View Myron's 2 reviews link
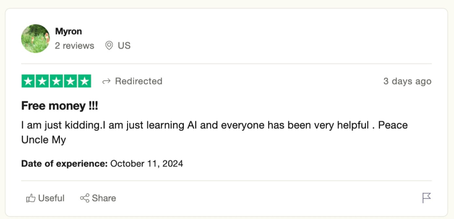The height and width of the screenshot is (219, 454). 74,46
